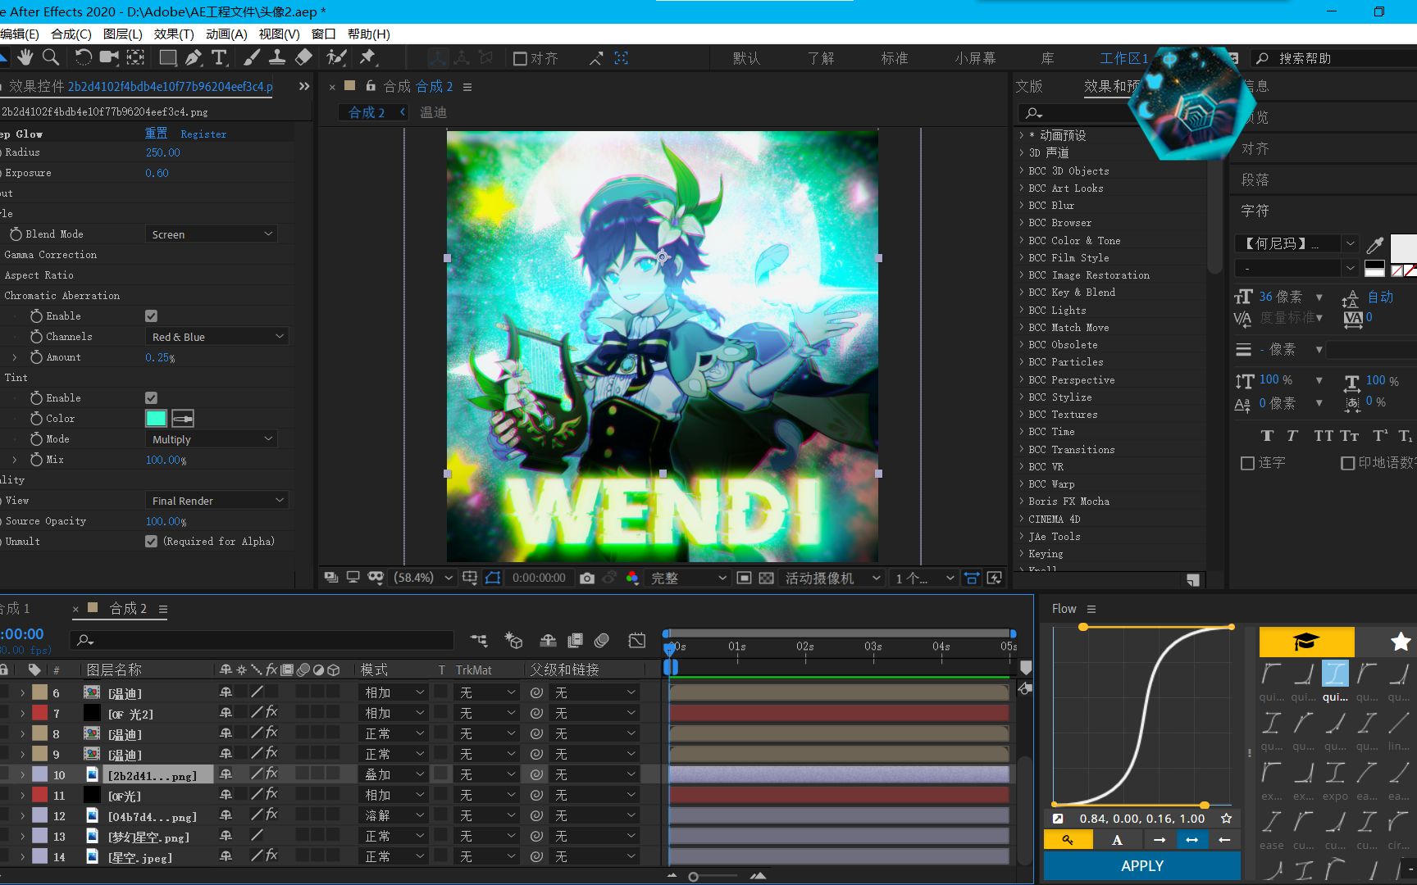The height and width of the screenshot is (885, 1417).
Task: Open Flow presets graduation-cap library tab
Action: pyautogui.click(x=1306, y=641)
